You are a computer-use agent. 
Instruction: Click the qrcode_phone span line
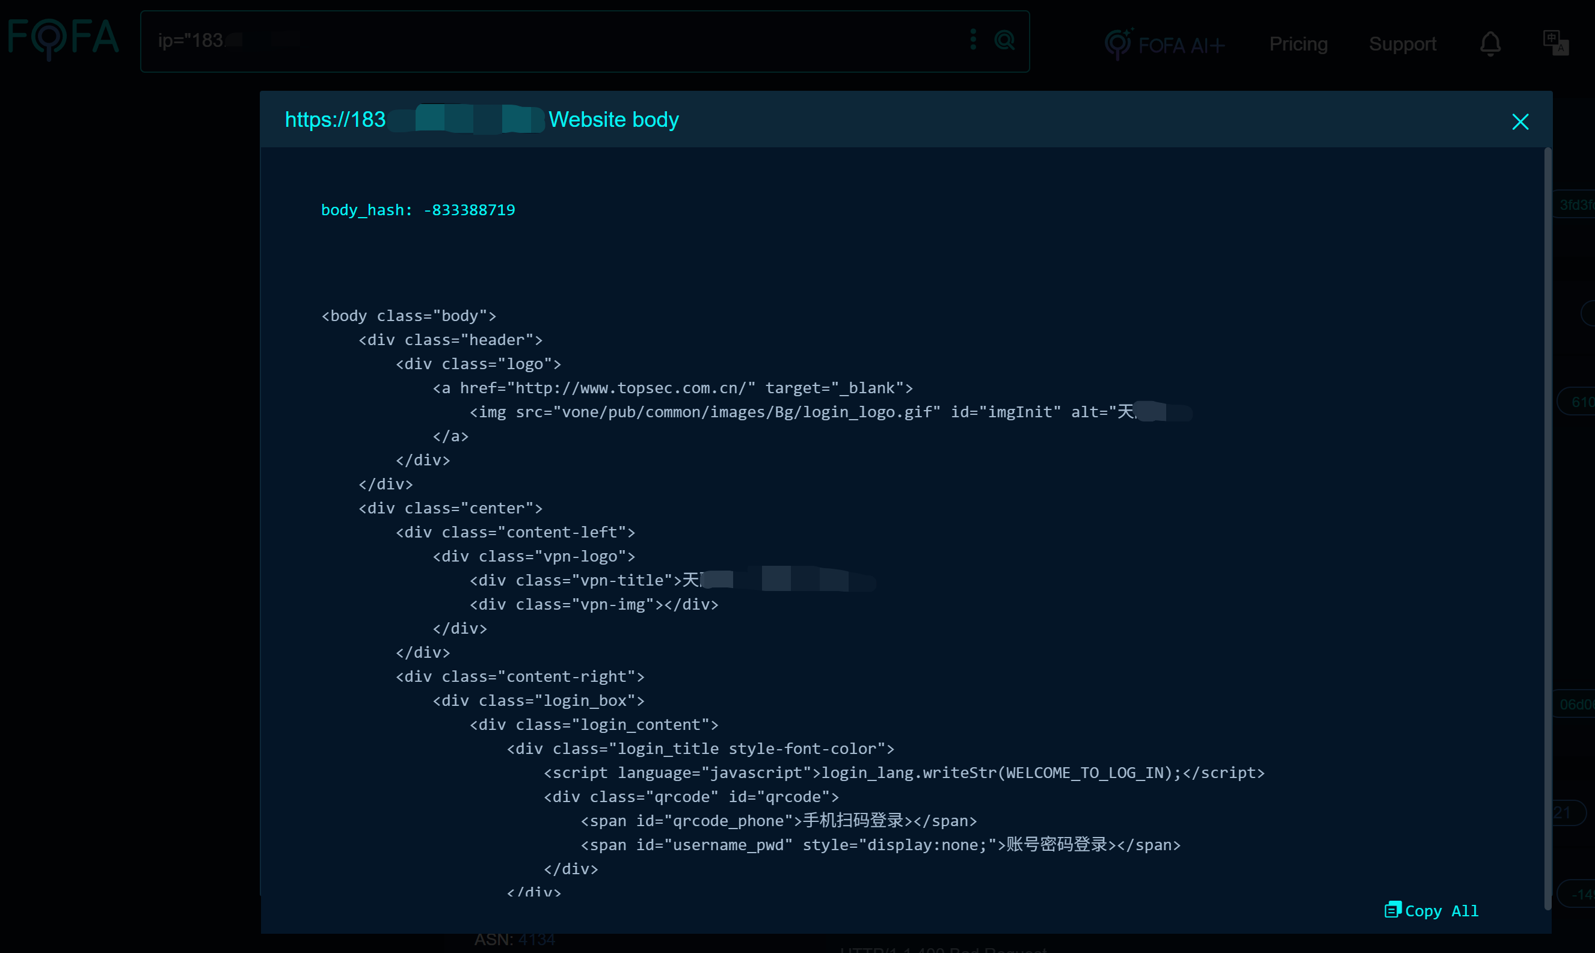(778, 821)
